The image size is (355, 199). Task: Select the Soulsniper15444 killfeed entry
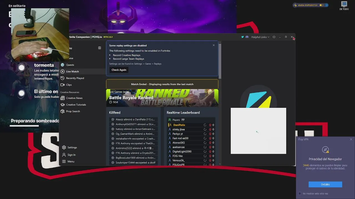point(133,163)
